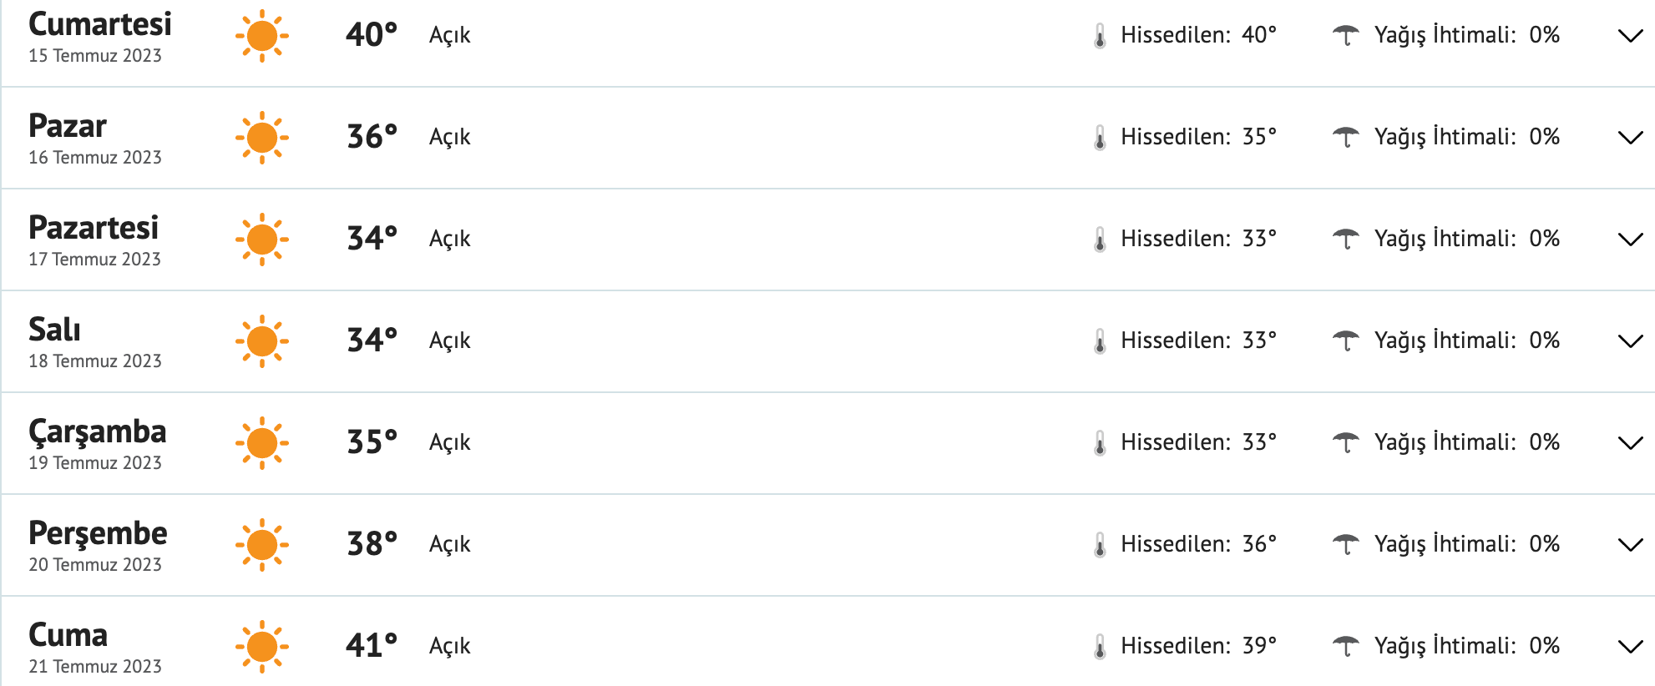Click the umbrella icon for Çarşamba
This screenshot has height=686, width=1655.
[x=1345, y=442]
